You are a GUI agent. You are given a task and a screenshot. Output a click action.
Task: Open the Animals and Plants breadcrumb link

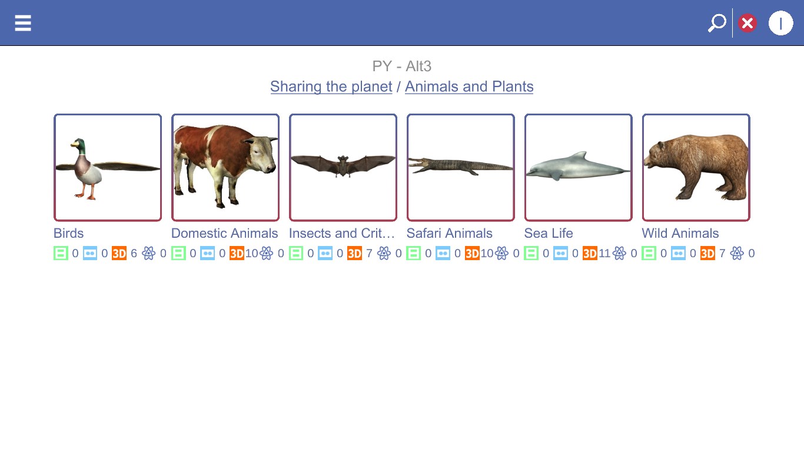tap(469, 87)
